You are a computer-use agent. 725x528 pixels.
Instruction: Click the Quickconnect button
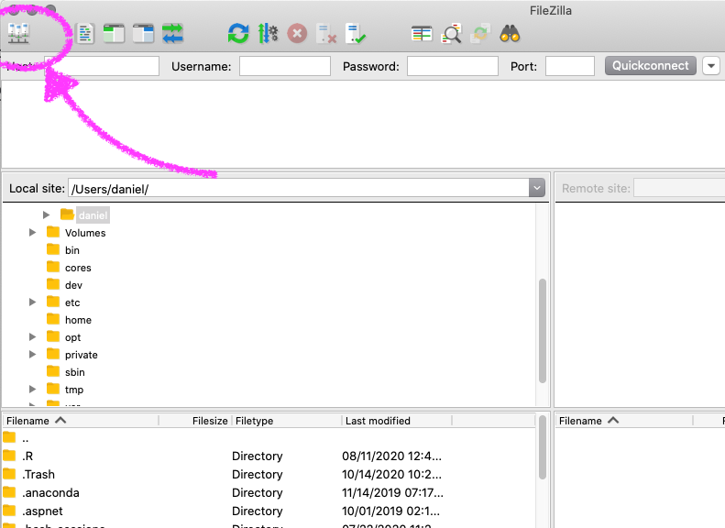[x=650, y=66]
